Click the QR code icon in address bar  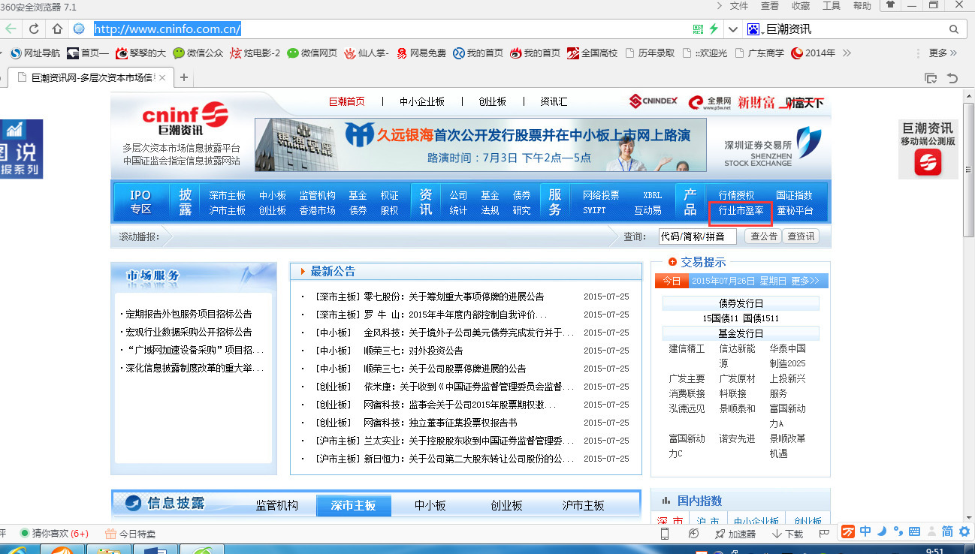click(699, 29)
